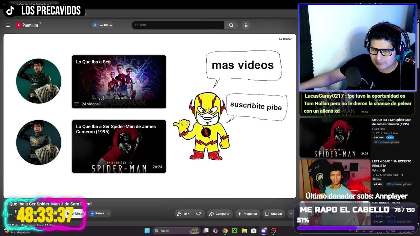Image resolution: width=420 pixels, height=236 pixels.
Task: Open Google Chrome from the taskbar
Action: [225, 231]
